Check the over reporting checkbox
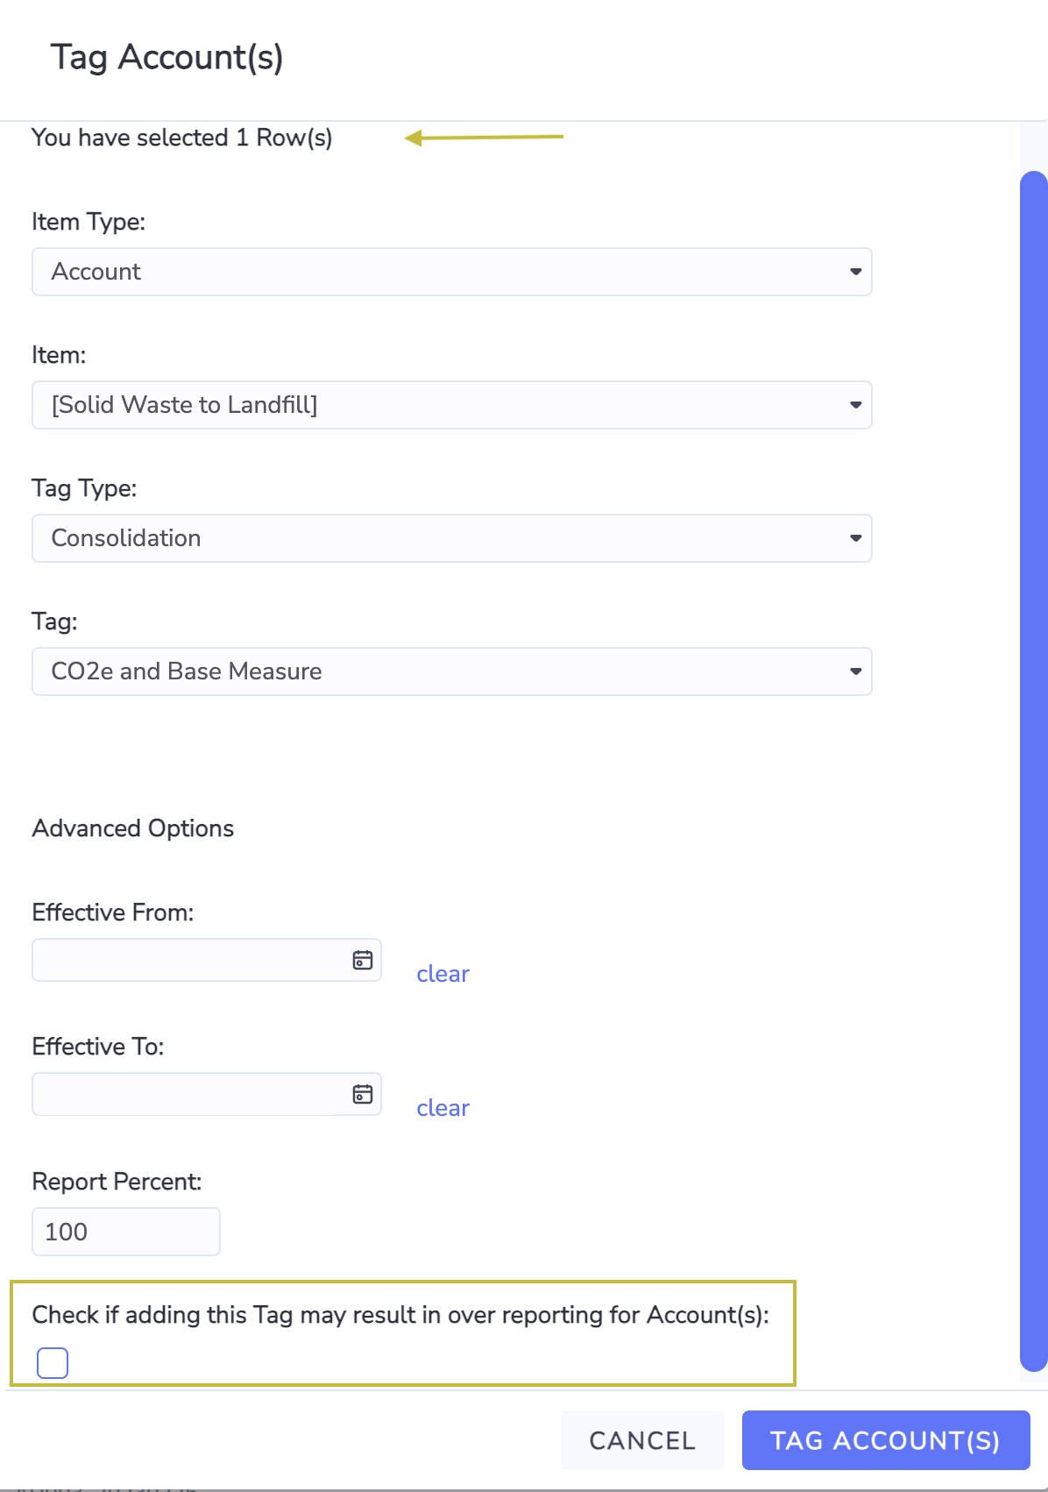The height and width of the screenshot is (1492, 1048). (53, 1362)
